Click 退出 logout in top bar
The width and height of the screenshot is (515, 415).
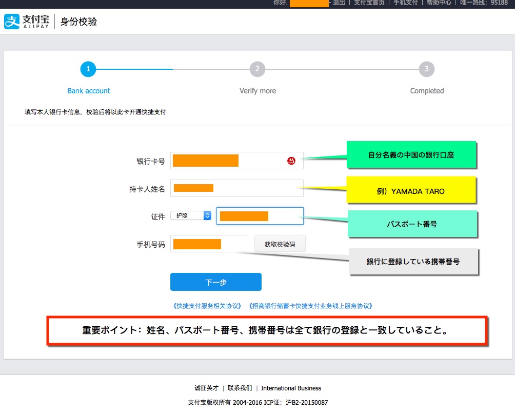click(339, 3)
